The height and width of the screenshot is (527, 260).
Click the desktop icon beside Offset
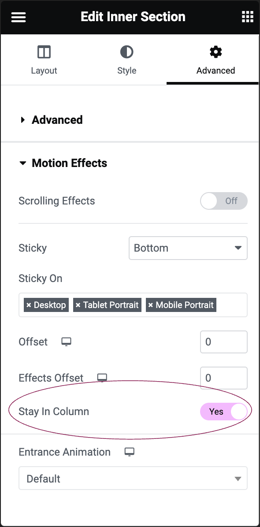tap(66, 341)
